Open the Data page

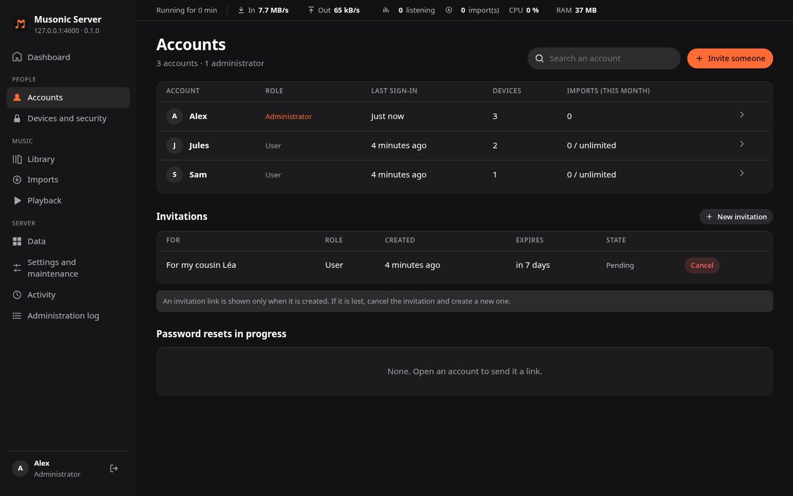[x=68, y=241]
